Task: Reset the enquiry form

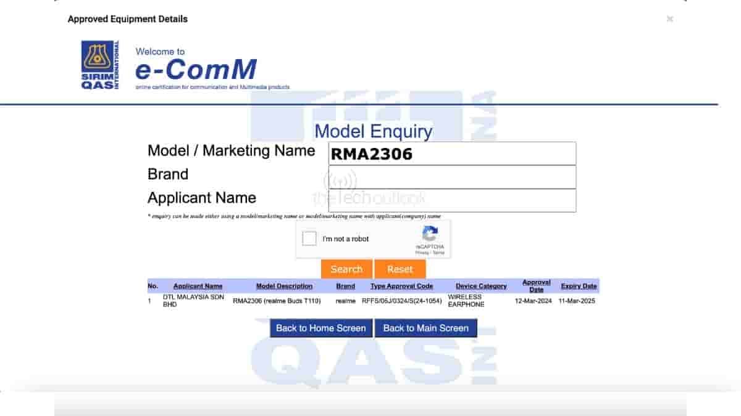Action: click(400, 269)
